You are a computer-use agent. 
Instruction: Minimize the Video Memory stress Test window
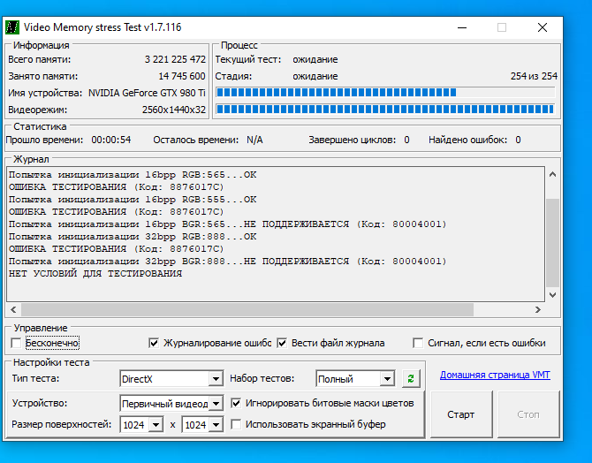(x=460, y=27)
